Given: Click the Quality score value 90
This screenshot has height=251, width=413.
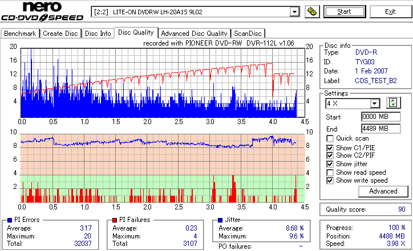Looking at the screenshot, I should [x=402, y=209].
